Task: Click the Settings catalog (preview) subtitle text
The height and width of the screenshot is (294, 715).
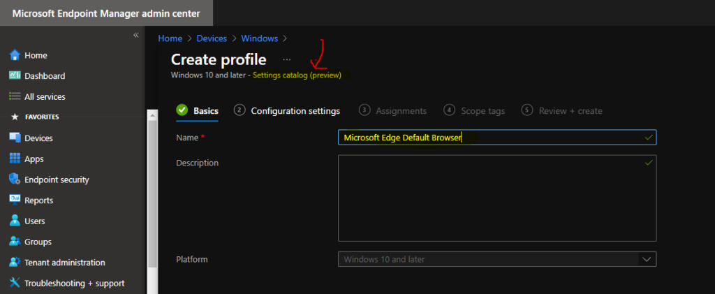Action: [x=297, y=75]
